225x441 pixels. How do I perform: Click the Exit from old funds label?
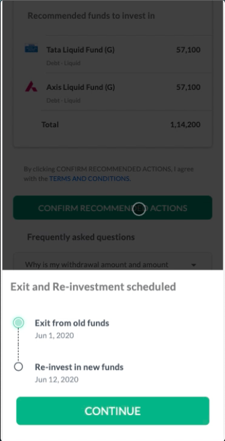(x=72, y=323)
